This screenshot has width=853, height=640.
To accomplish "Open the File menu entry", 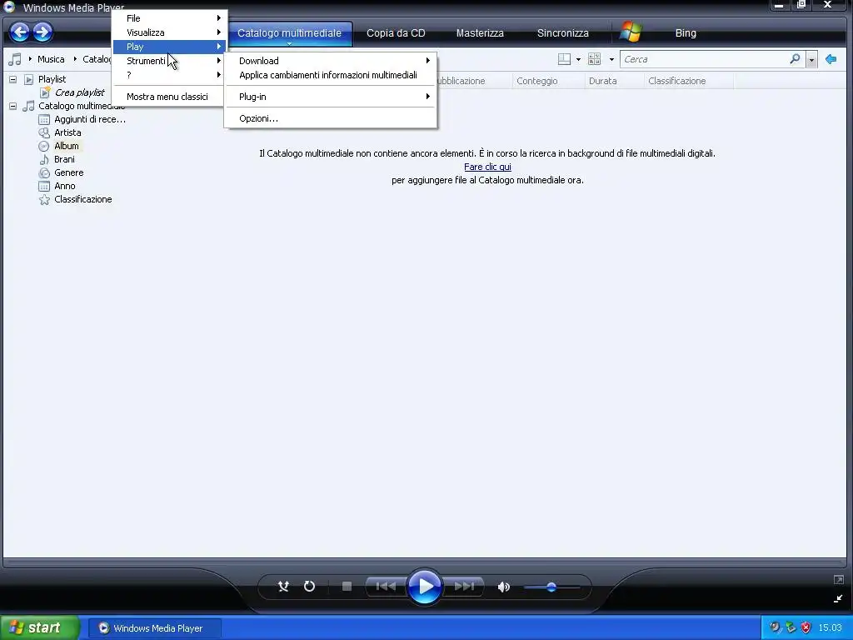I will click(x=170, y=18).
